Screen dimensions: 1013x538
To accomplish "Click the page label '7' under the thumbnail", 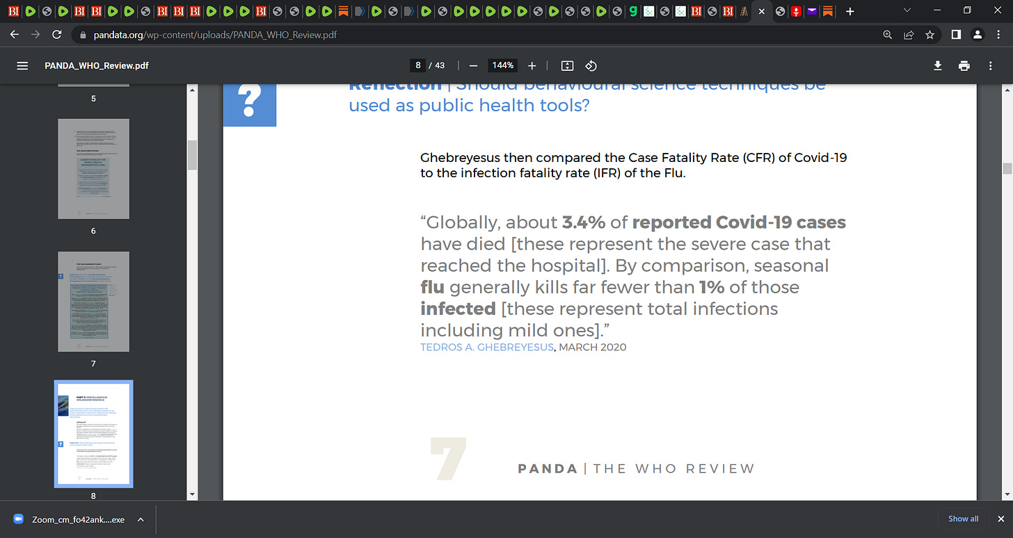I will coord(93,364).
